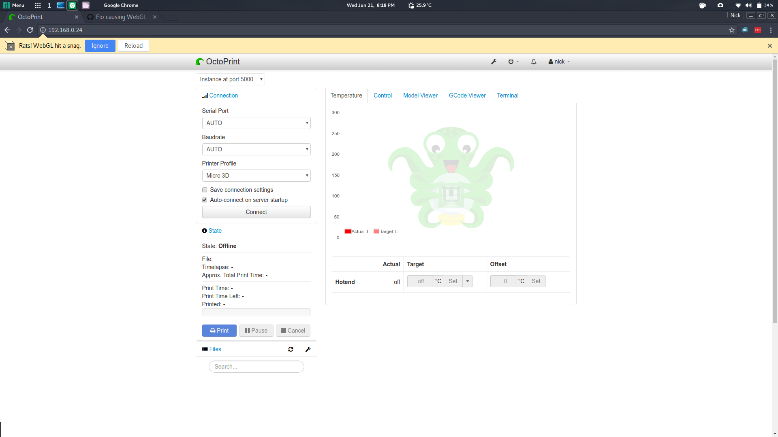The image size is (778, 437).
Task: Click Reload on the WebGL banner
Action: pyautogui.click(x=133, y=45)
